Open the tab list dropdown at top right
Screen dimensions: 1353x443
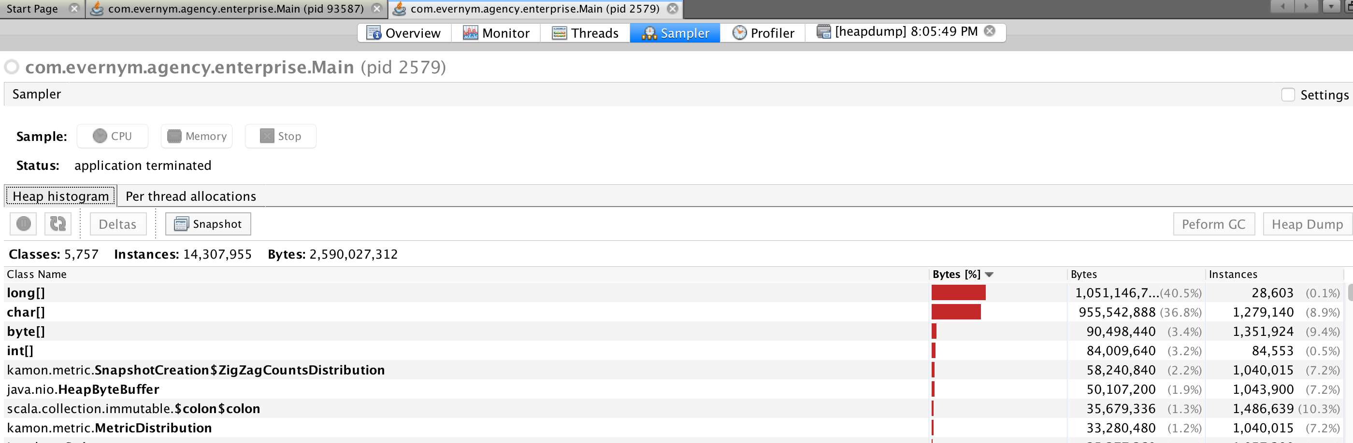pyautogui.click(x=1330, y=7)
